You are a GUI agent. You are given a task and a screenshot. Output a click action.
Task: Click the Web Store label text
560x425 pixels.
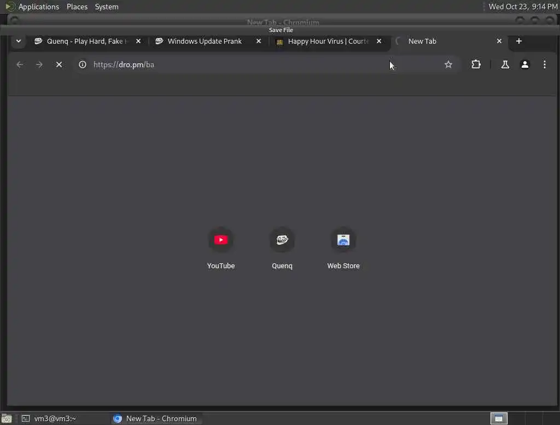click(343, 266)
